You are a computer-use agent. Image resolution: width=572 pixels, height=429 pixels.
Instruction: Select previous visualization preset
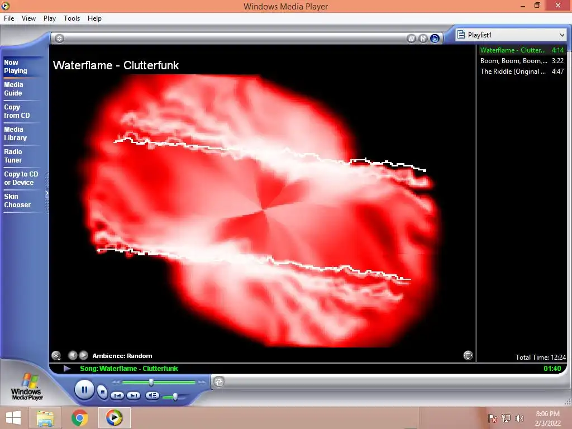point(73,355)
